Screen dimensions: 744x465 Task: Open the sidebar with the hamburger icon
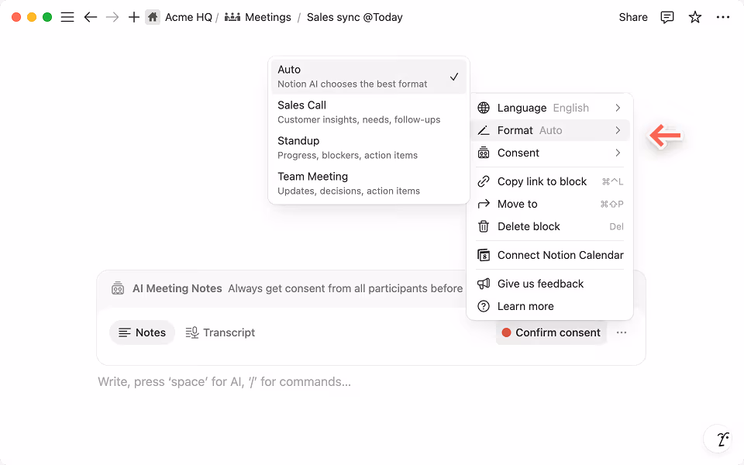(x=67, y=16)
